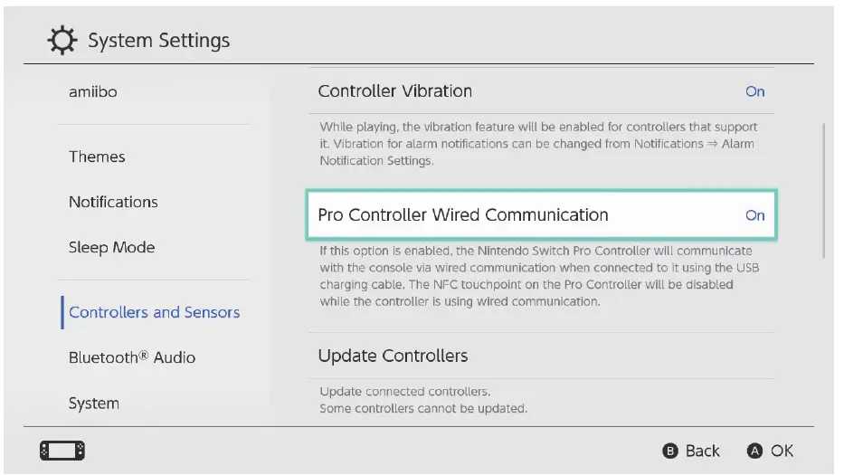Go to Notifications settings
Image resolution: width=844 pixels, height=475 pixels.
113,202
